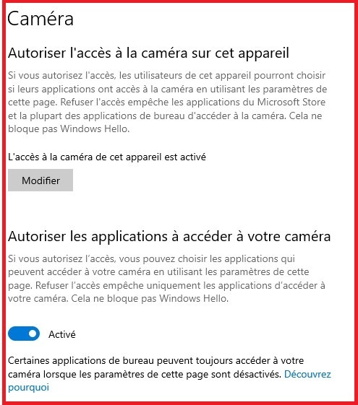This screenshot has width=358, height=405.
Task: Click heading "Autoriser les applications à accéder à votre caméra"
Action: pyautogui.click(x=169, y=236)
